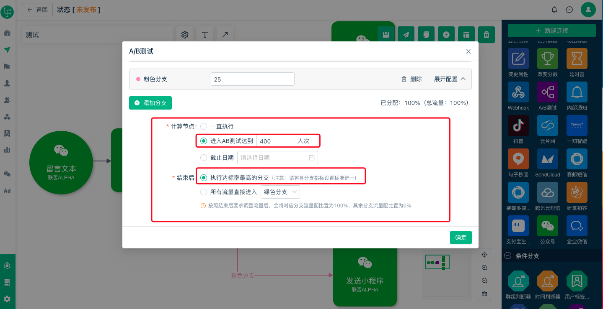Viewport: 603px width, 309px height.
Task: Select the 纷享销客 node icon
Action: point(577,192)
